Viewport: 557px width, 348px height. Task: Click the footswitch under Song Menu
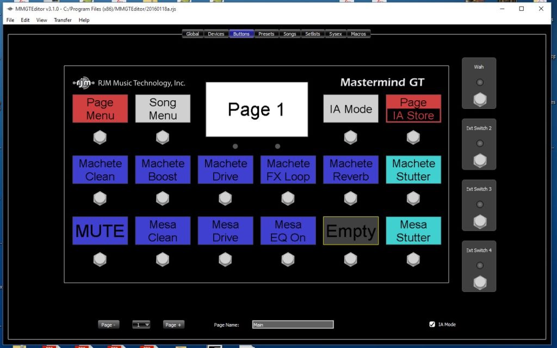163,137
